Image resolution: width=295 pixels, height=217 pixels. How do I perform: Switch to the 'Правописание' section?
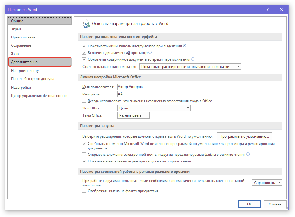[23, 37]
